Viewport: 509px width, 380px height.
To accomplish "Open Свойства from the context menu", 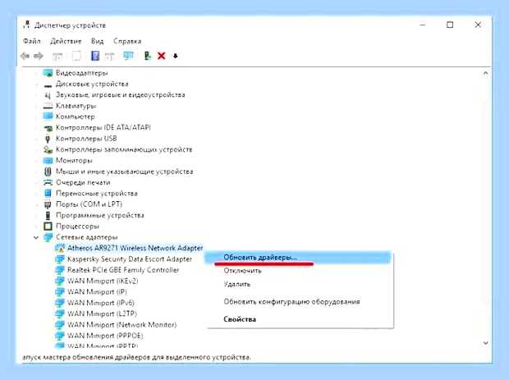I will coord(240,319).
